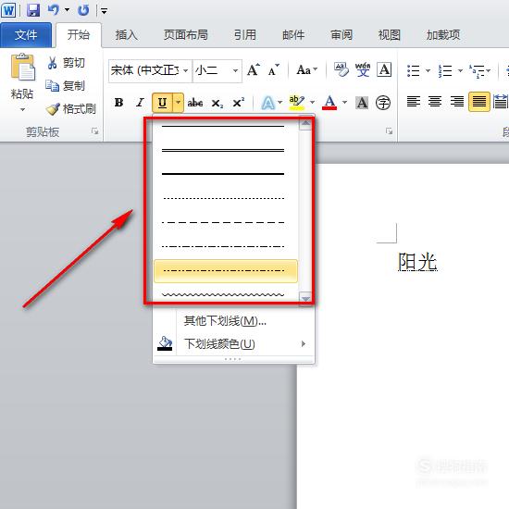Switch to the 邮件 Mailings tab
The image size is (509, 509).
click(x=293, y=35)
